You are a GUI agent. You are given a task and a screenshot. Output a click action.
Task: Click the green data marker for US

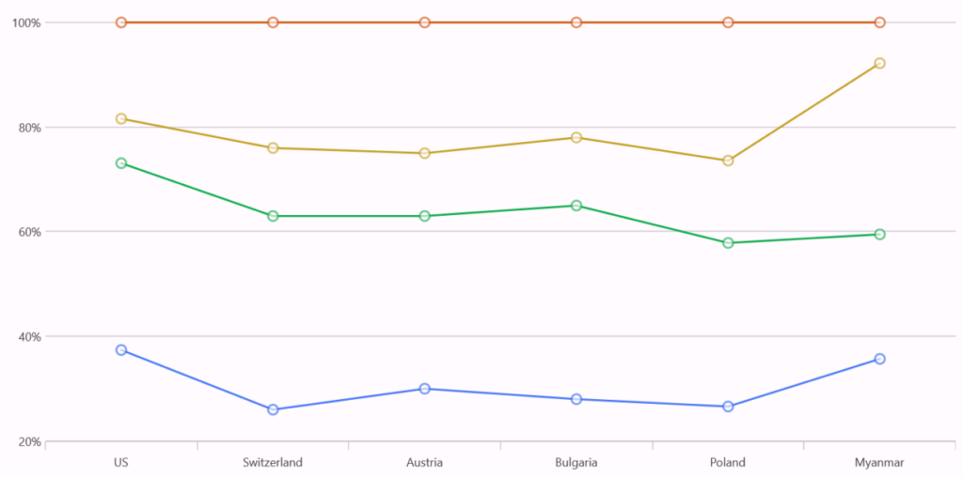coord(121,163)
